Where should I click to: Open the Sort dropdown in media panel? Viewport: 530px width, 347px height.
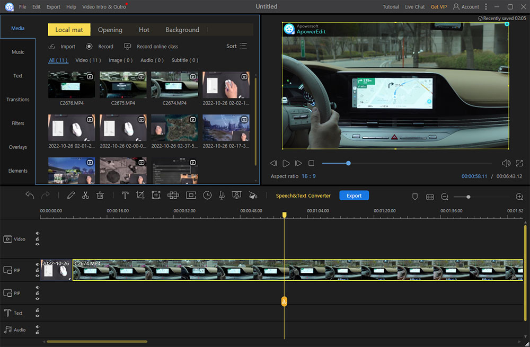click(x=236, y=46)
